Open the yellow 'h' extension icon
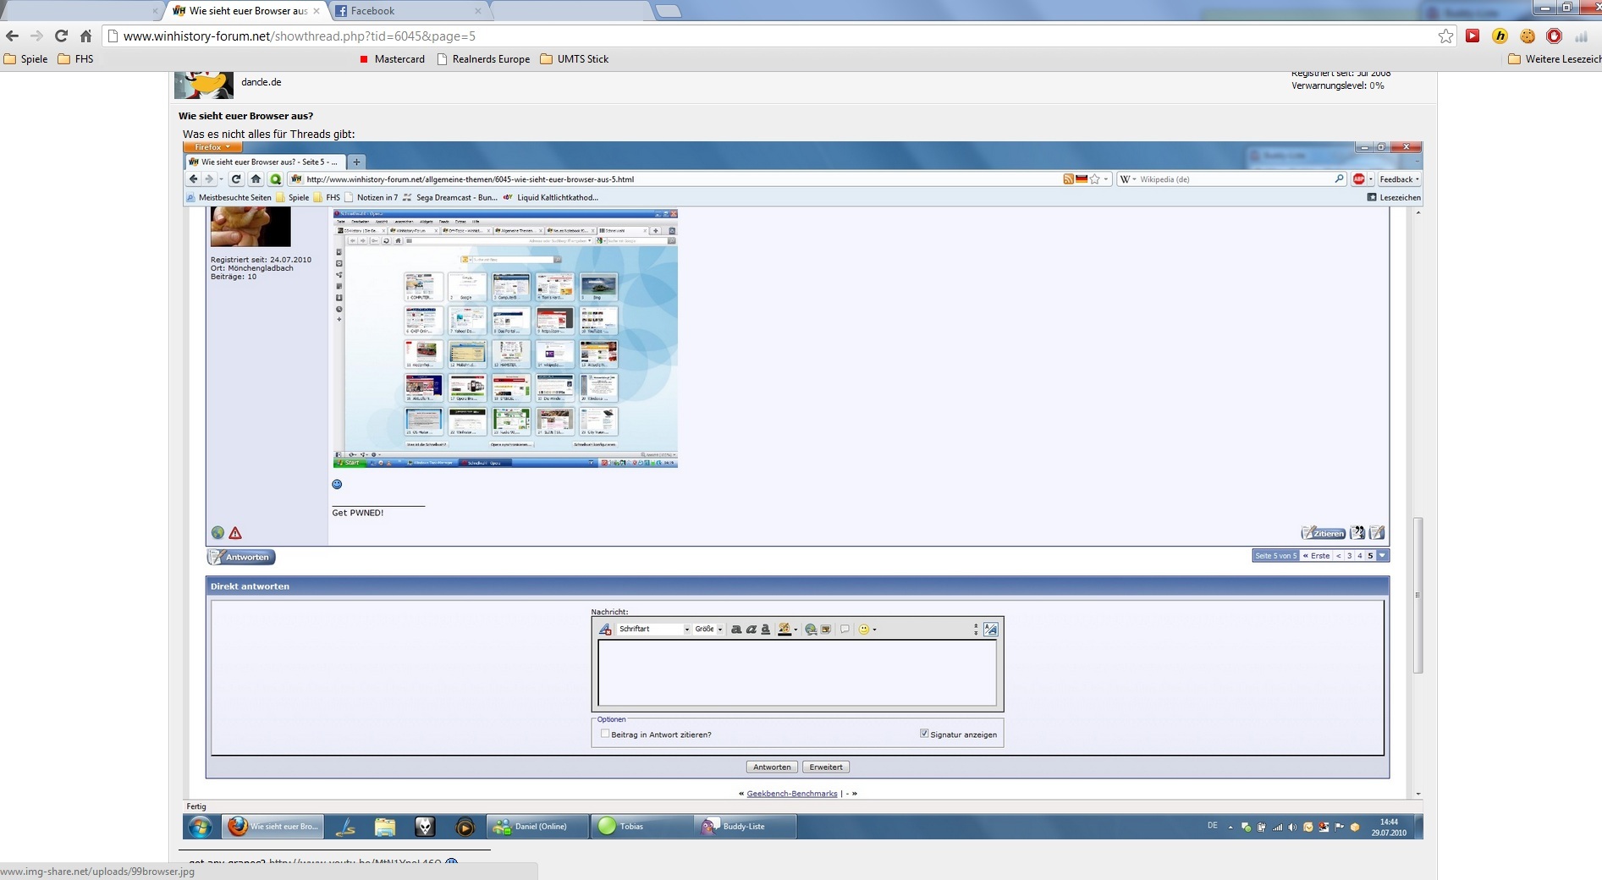 (x=1500, y=36)
